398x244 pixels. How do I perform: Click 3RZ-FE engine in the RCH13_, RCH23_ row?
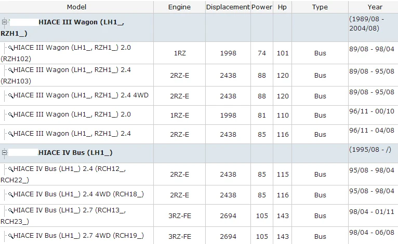[180, 216]
